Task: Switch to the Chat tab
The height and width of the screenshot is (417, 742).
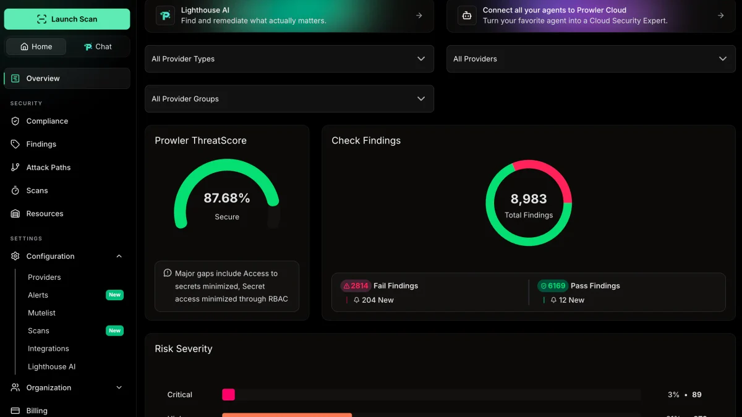Action: [x=98, y=46]
